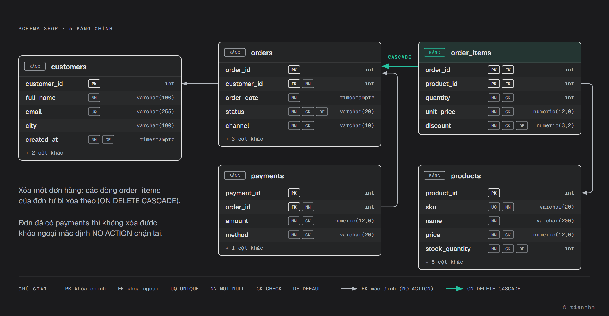The image size is (609, 316).
Task: Click the DF badge on stock_quantity row
Action: 522,249
